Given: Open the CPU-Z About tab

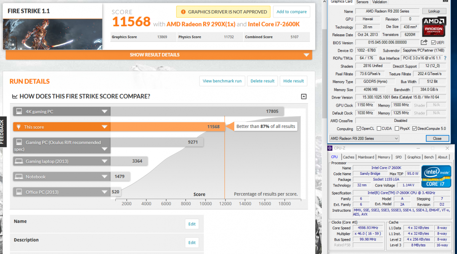Looking at the screenshot, I should 443,157.
